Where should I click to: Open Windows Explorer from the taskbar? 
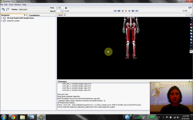(x=22, y=117)
